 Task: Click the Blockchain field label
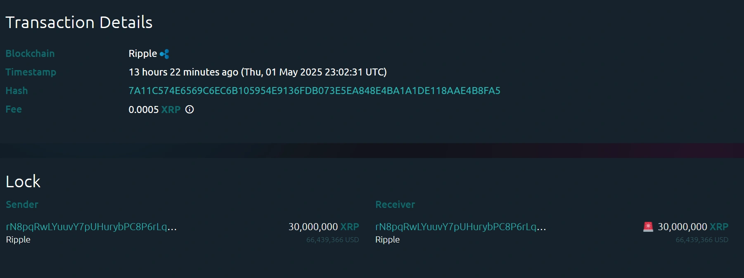(30, 54)
